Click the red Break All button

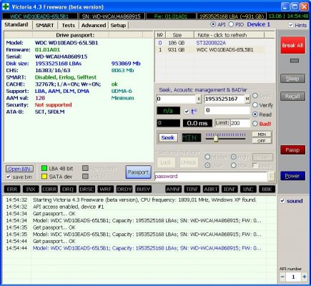point(292,45)
